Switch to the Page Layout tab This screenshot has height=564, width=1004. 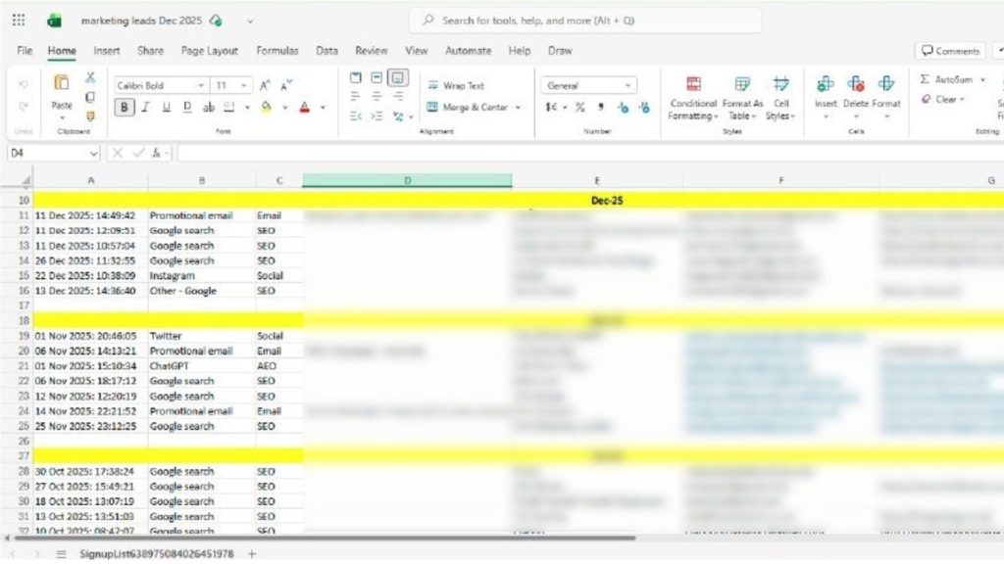pos(210,51)
